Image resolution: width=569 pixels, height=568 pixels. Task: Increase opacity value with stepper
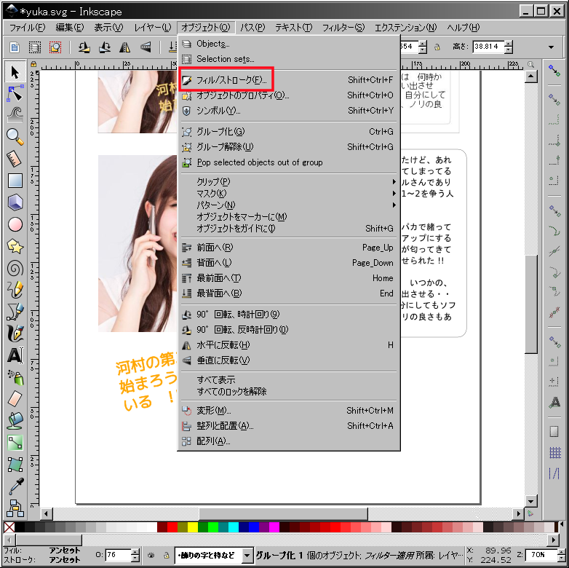[x=135, y=552]
